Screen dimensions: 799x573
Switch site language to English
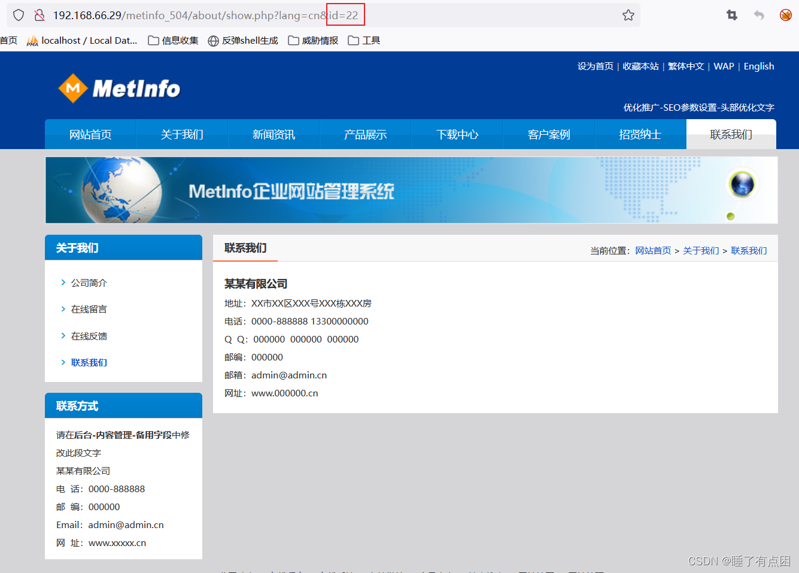tap(759, 66)
